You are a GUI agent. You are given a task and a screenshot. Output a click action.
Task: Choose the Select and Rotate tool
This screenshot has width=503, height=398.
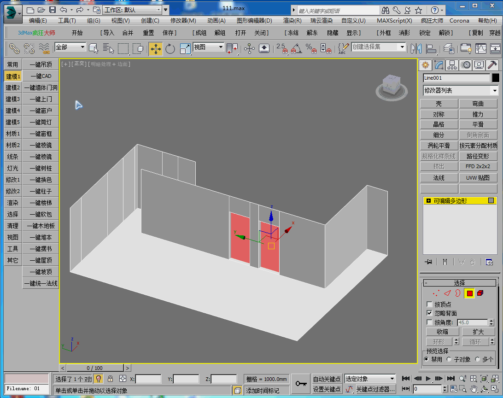[x=170, y=49]
